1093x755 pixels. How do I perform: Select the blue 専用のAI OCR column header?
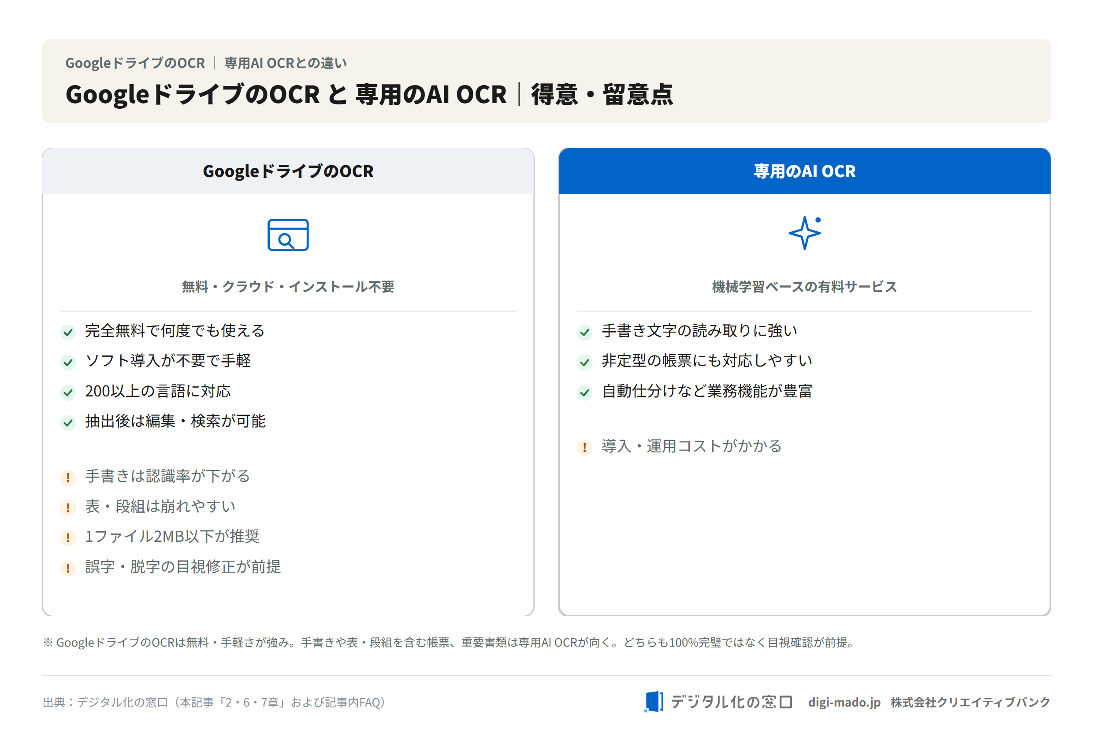804,171
